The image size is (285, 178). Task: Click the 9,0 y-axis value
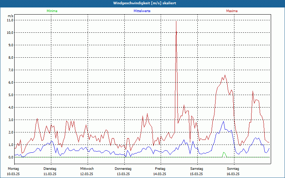coord(11,45)
